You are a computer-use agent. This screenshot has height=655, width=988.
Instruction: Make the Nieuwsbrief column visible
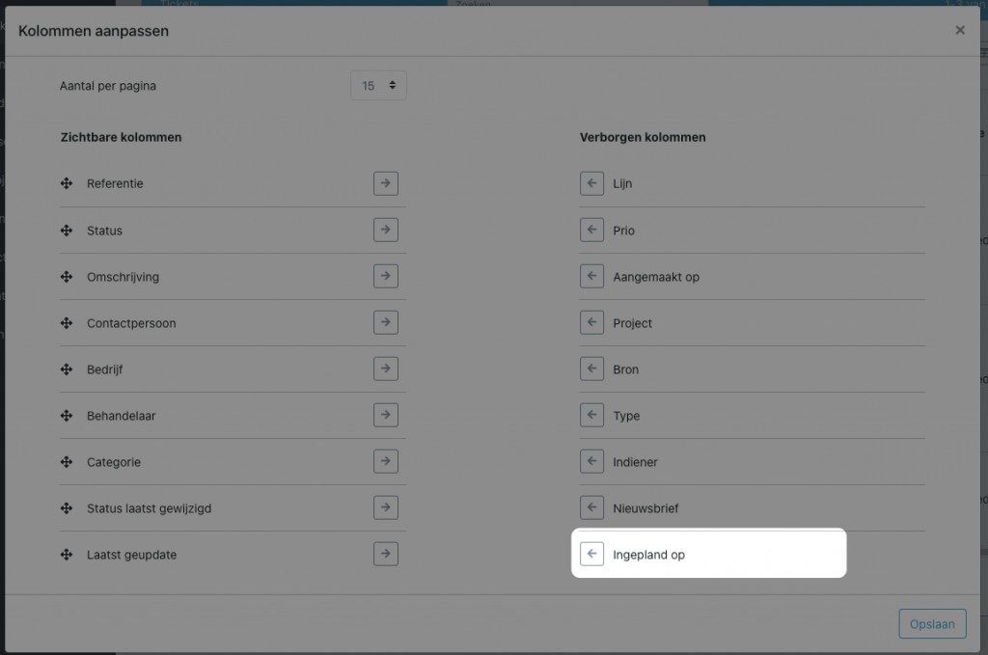pyautogui.click(x=591, y=507)
